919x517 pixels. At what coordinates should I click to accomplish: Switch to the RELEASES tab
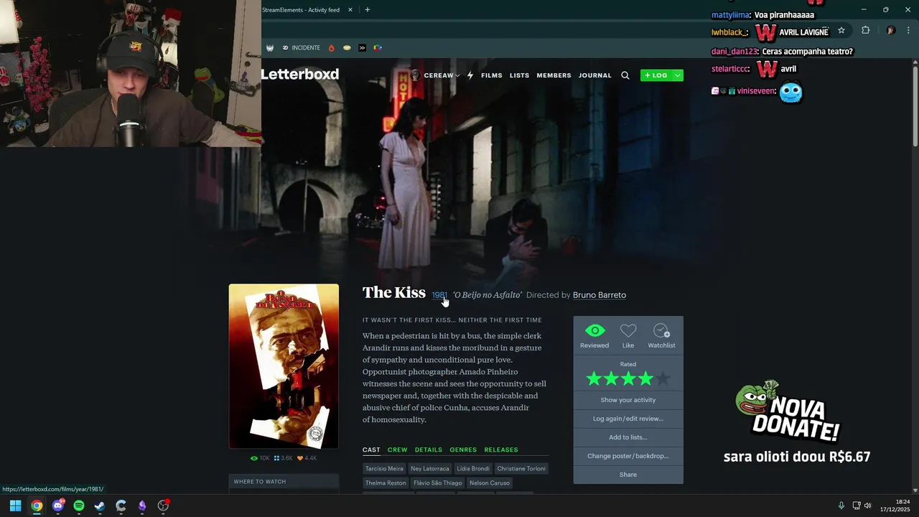[501, 450]
